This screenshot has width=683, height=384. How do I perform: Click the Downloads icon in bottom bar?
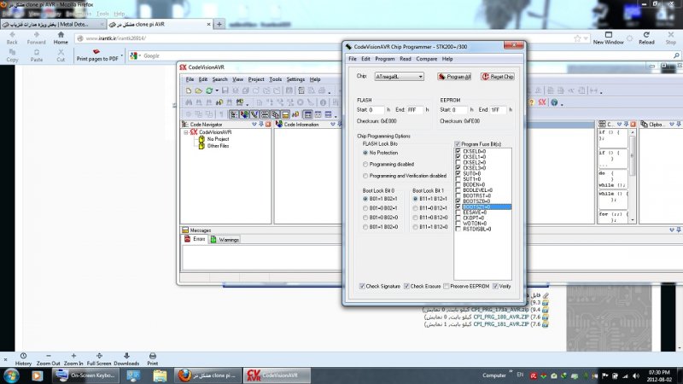[126, 356]
